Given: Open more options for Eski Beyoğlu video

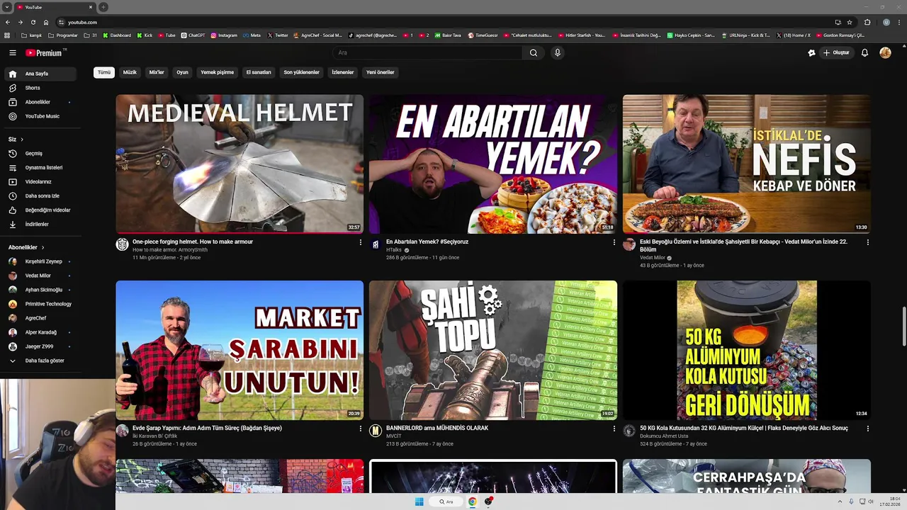Looking at the screenshot, I should 867,242.
